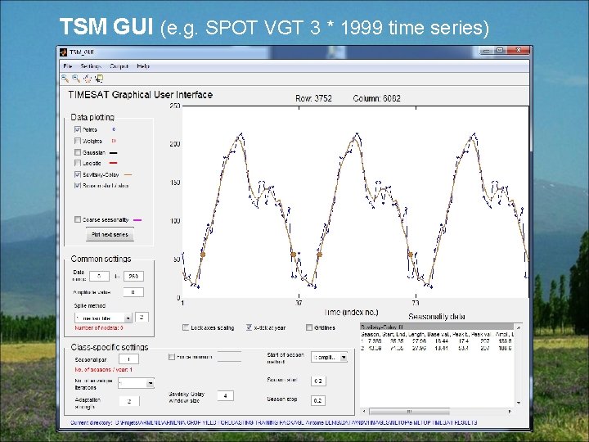Click the Data range lower bound field
Screen dimensions: 589x442
point(99,277)
